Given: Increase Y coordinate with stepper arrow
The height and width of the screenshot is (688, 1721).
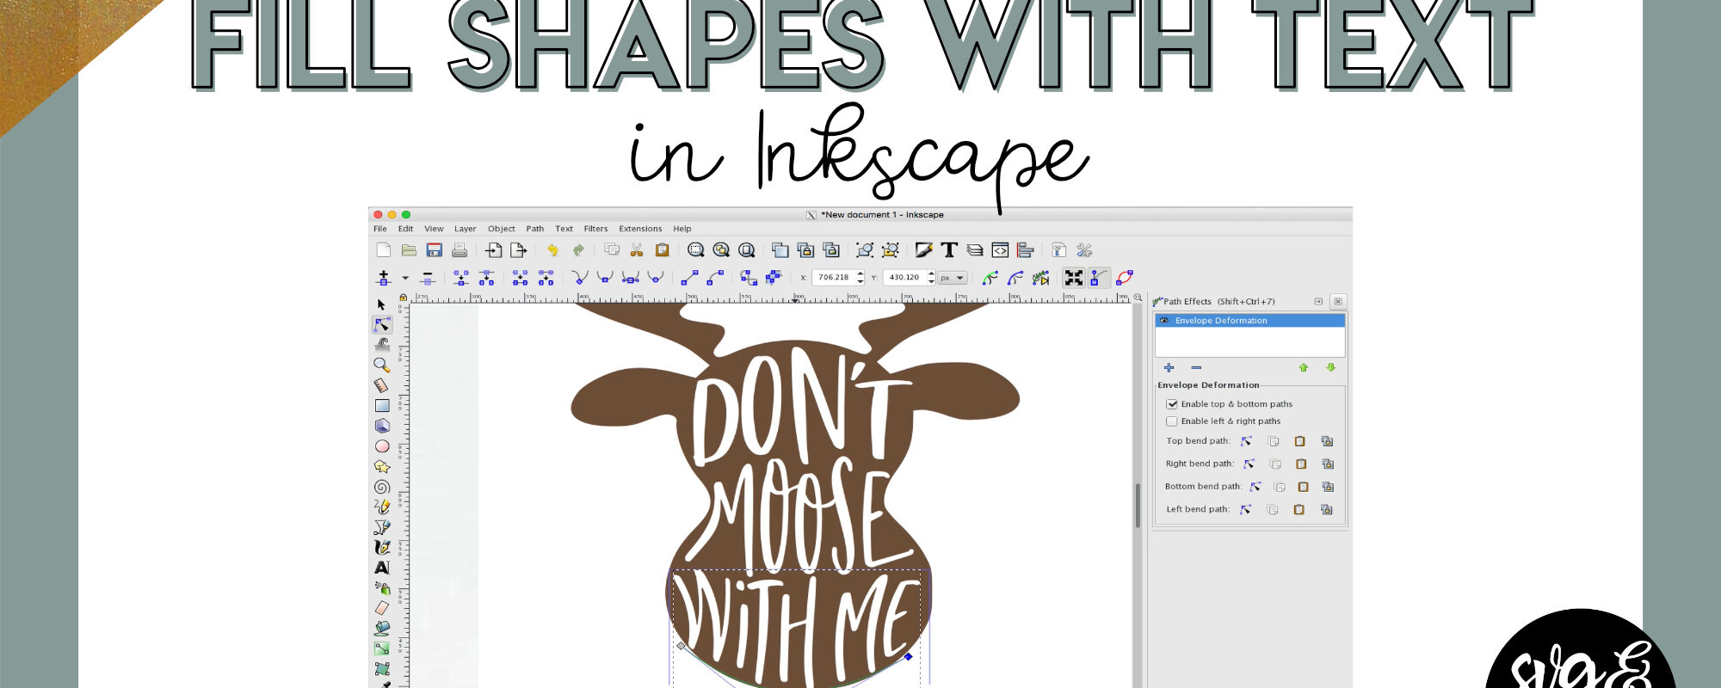Looking at the screenshot, I should [931, 274].
